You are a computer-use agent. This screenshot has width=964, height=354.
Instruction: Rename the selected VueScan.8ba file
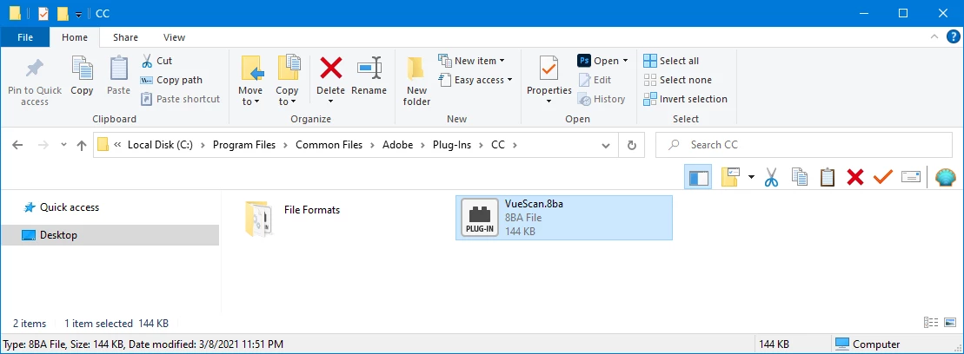click(369, 76)
